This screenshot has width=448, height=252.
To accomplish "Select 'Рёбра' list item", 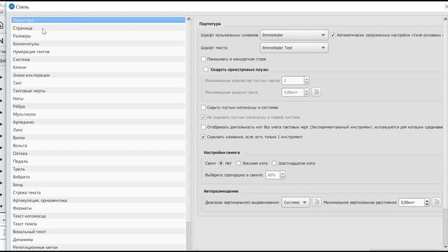I will coord(98,106).
